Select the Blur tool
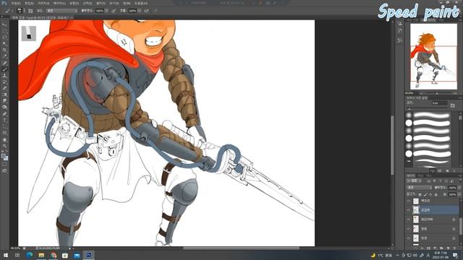Screen dimensions: 463x260 pyautogui.click(x=4, y=101)
